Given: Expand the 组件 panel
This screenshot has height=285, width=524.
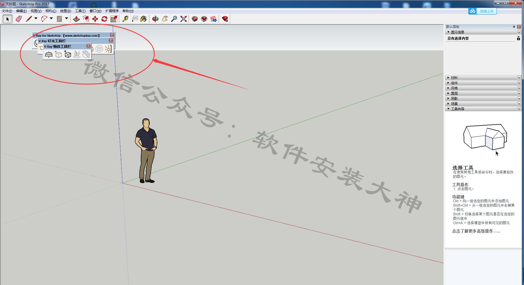Looking at the screenshot, I should (x=449, y=83).
